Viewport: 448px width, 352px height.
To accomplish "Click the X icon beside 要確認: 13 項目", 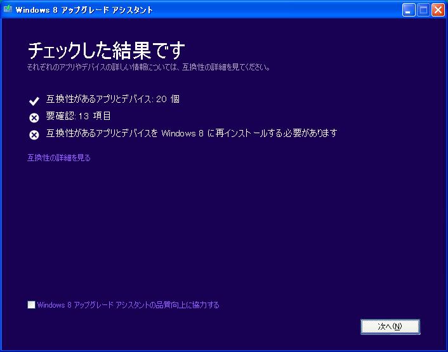I will tap(34, 117).
